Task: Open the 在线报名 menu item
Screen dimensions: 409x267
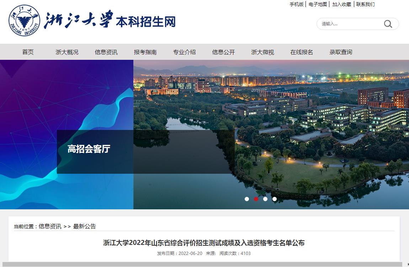Action: 302,52
